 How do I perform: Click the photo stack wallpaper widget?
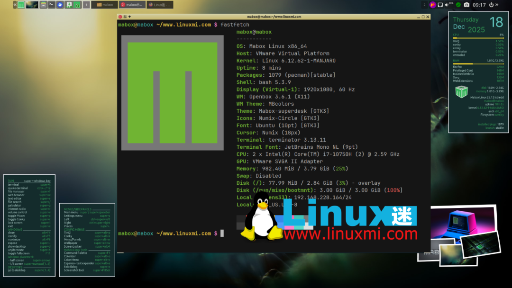click(458, 235)
